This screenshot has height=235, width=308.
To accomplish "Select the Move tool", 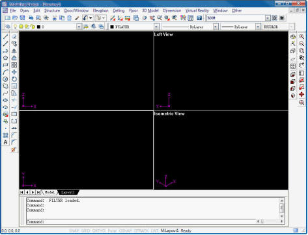I will tap(14, 72).
